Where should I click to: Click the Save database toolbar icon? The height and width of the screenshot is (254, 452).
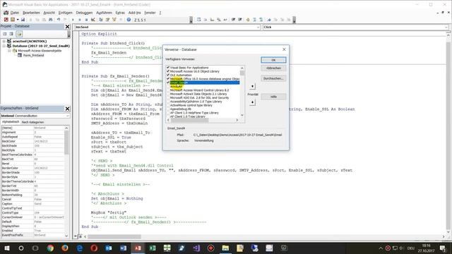[23, 20]
